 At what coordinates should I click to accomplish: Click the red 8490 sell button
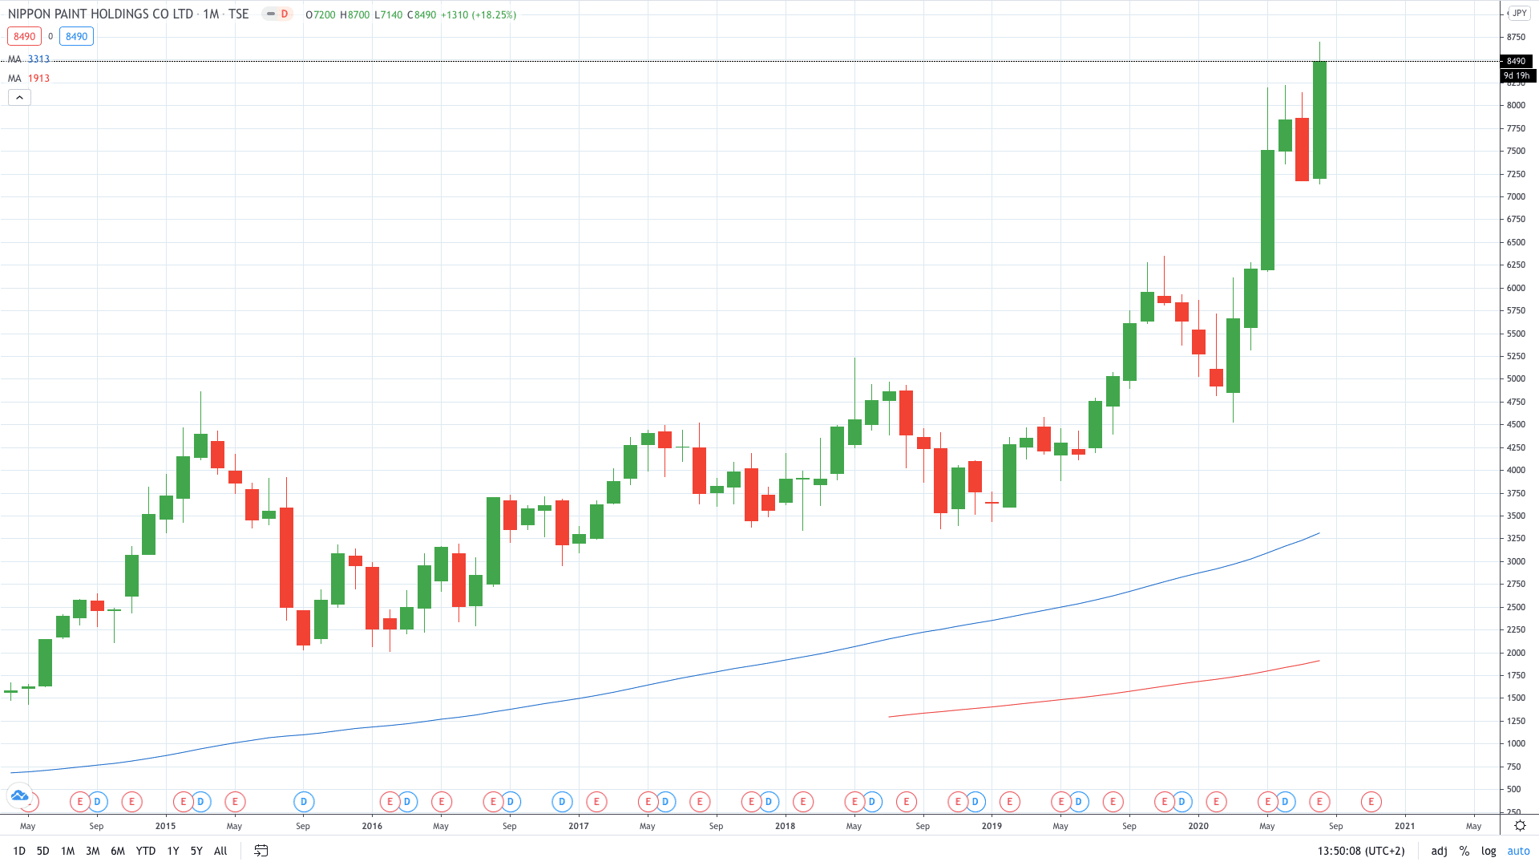[24, 36]
